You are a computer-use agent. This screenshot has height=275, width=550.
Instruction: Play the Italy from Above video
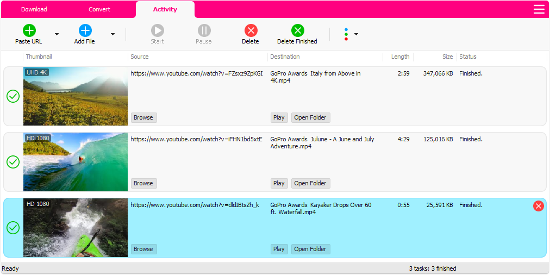point(279,117)
